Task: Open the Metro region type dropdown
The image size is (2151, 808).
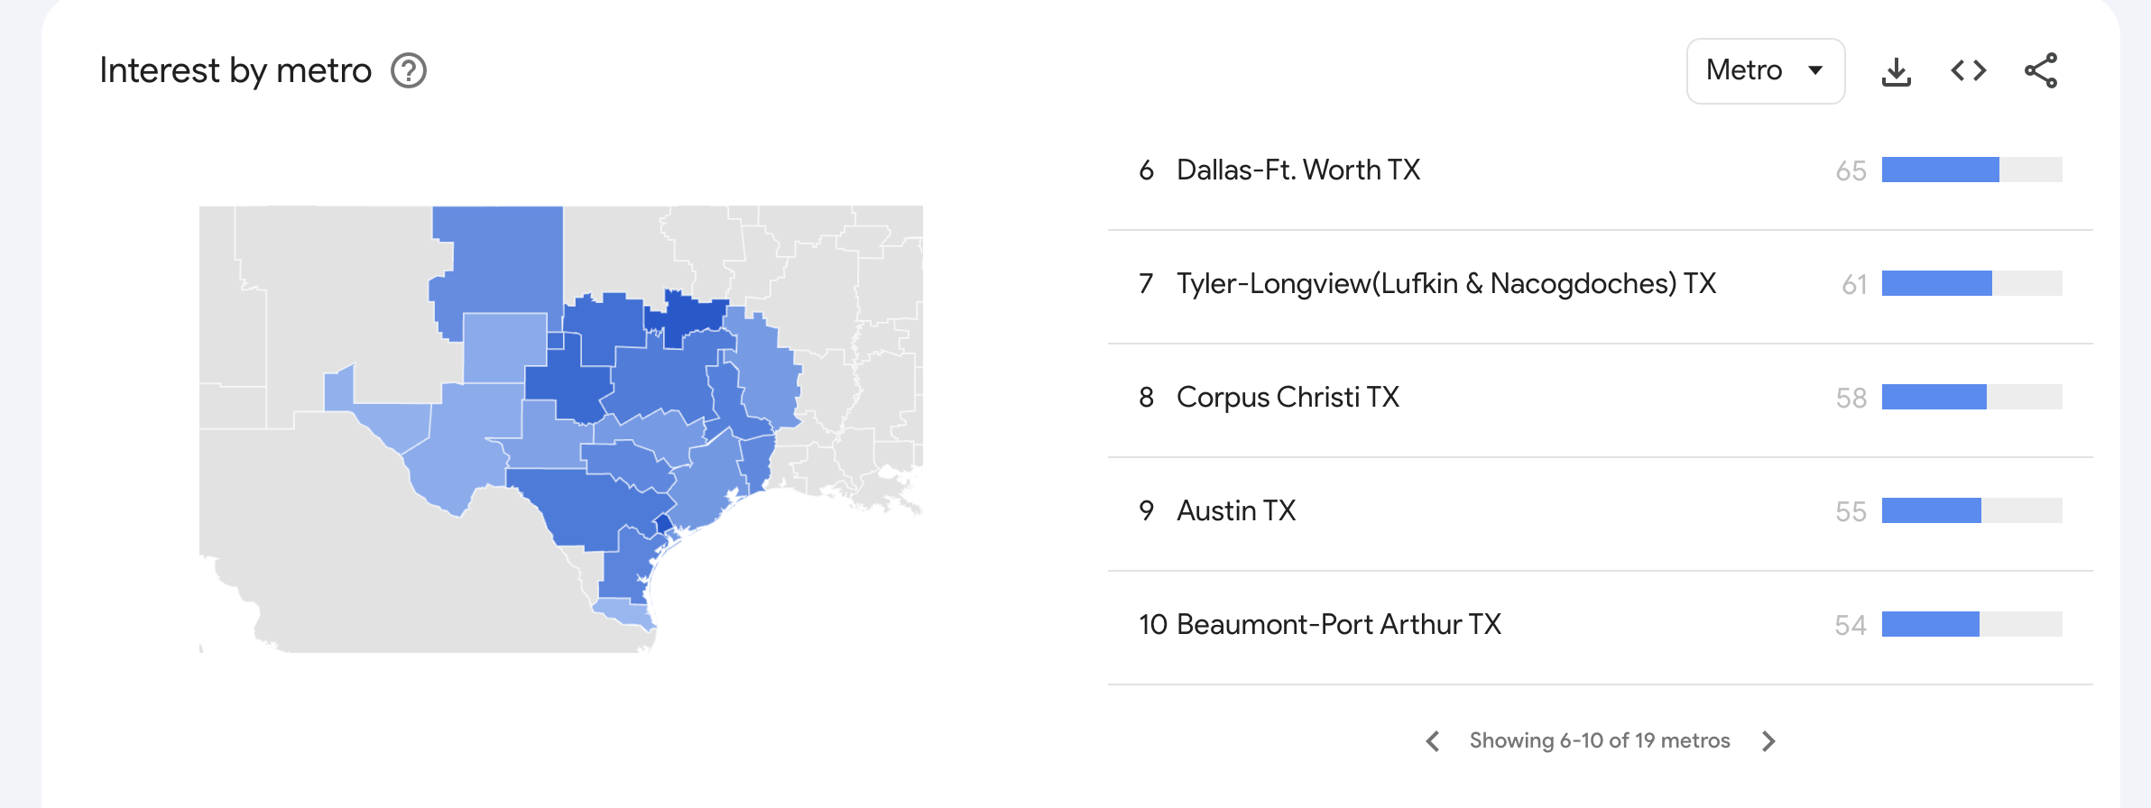Action: 1765,70
